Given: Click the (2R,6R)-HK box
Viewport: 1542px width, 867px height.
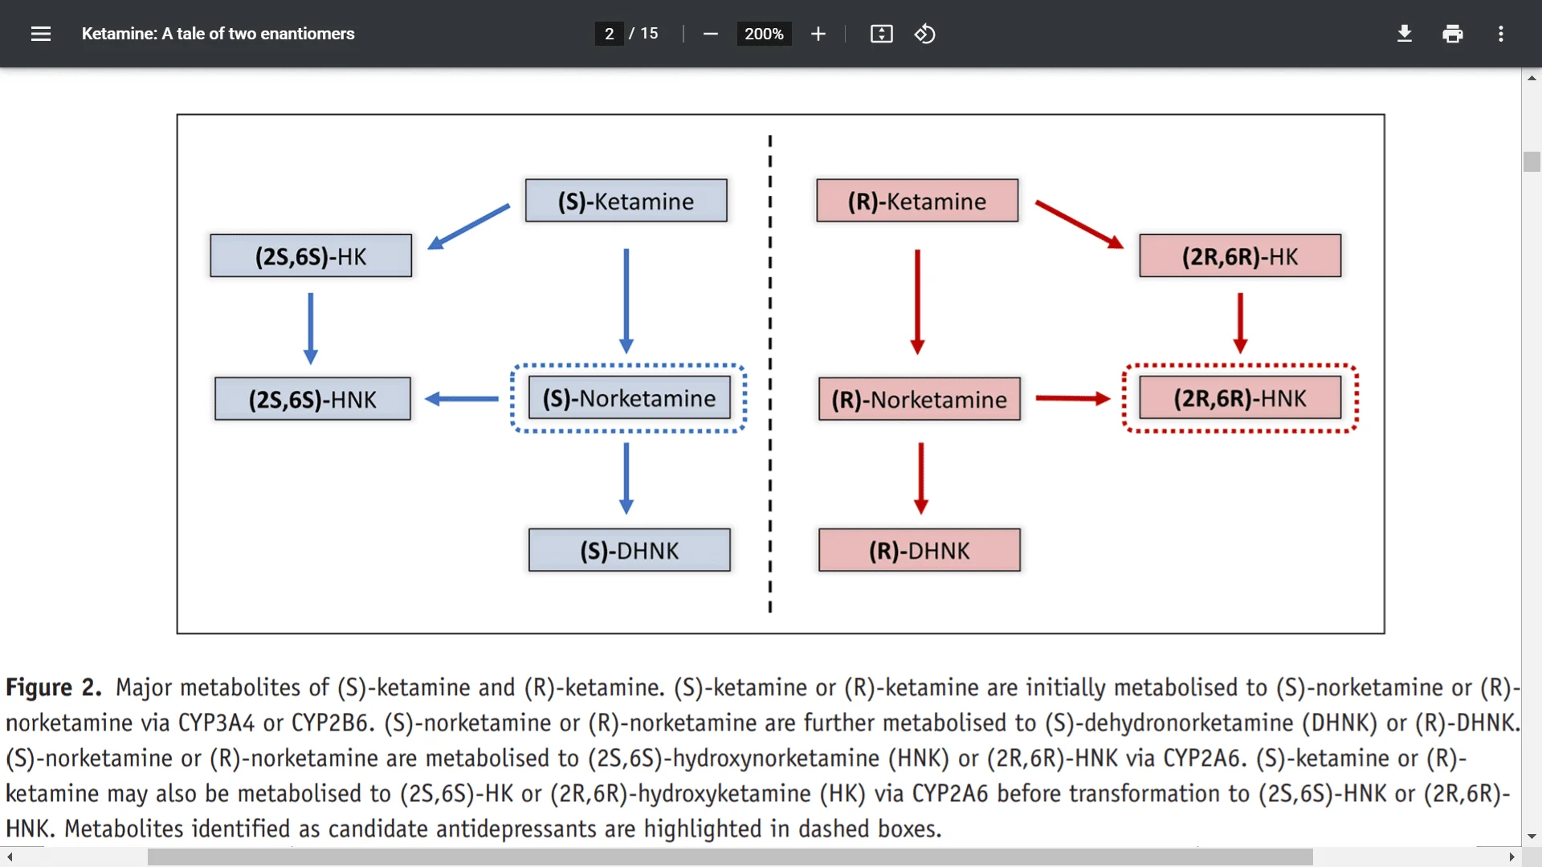Looking at the screenshot, I should tap(1240, 256).
